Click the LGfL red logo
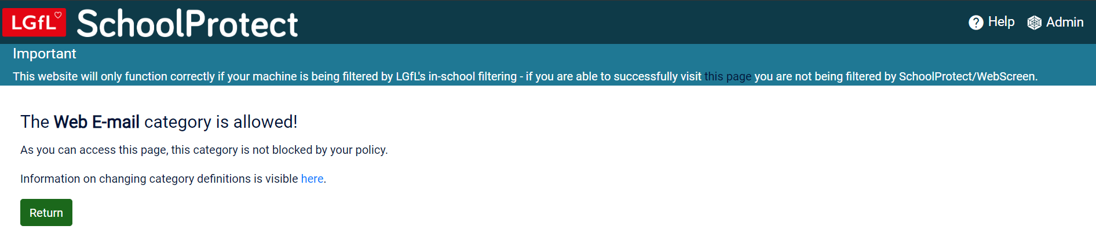 tap(34, 23)
